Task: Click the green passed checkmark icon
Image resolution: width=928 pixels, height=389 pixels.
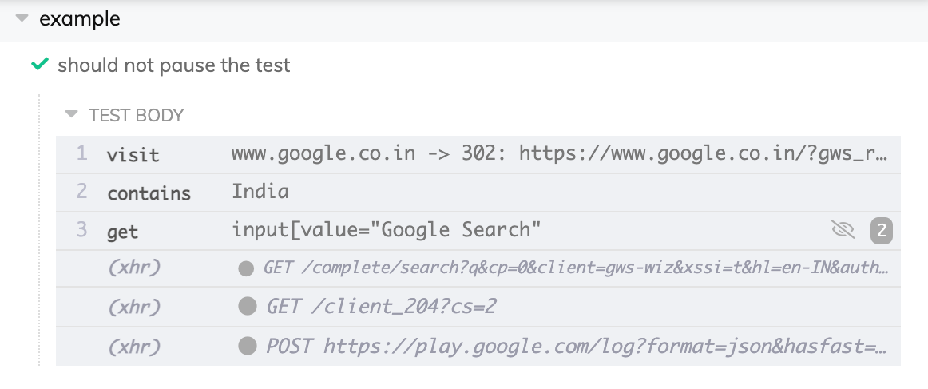Action: tap(39, 65)
